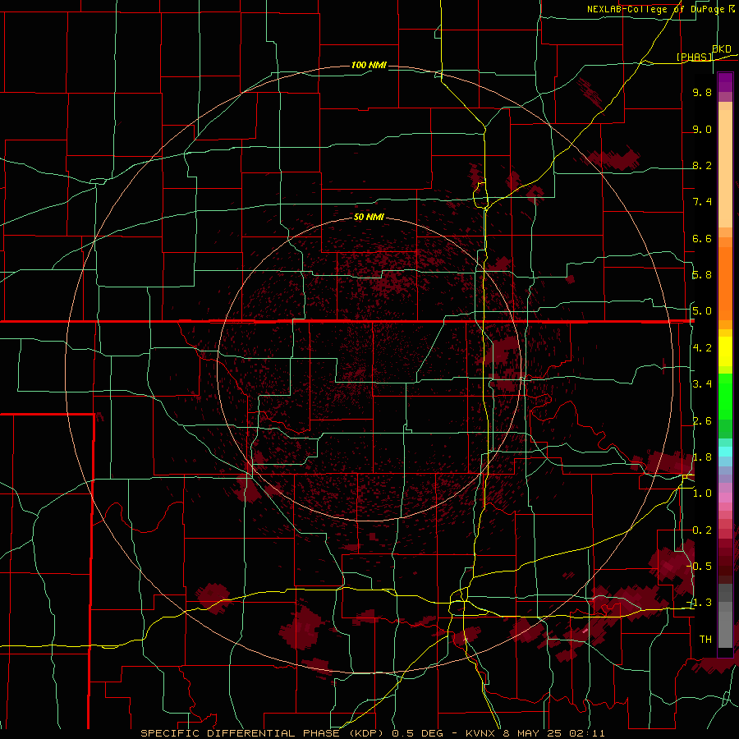Click the 8.2 scale value
The height and width of the screenshot is (739, 739).
(702, 165)
